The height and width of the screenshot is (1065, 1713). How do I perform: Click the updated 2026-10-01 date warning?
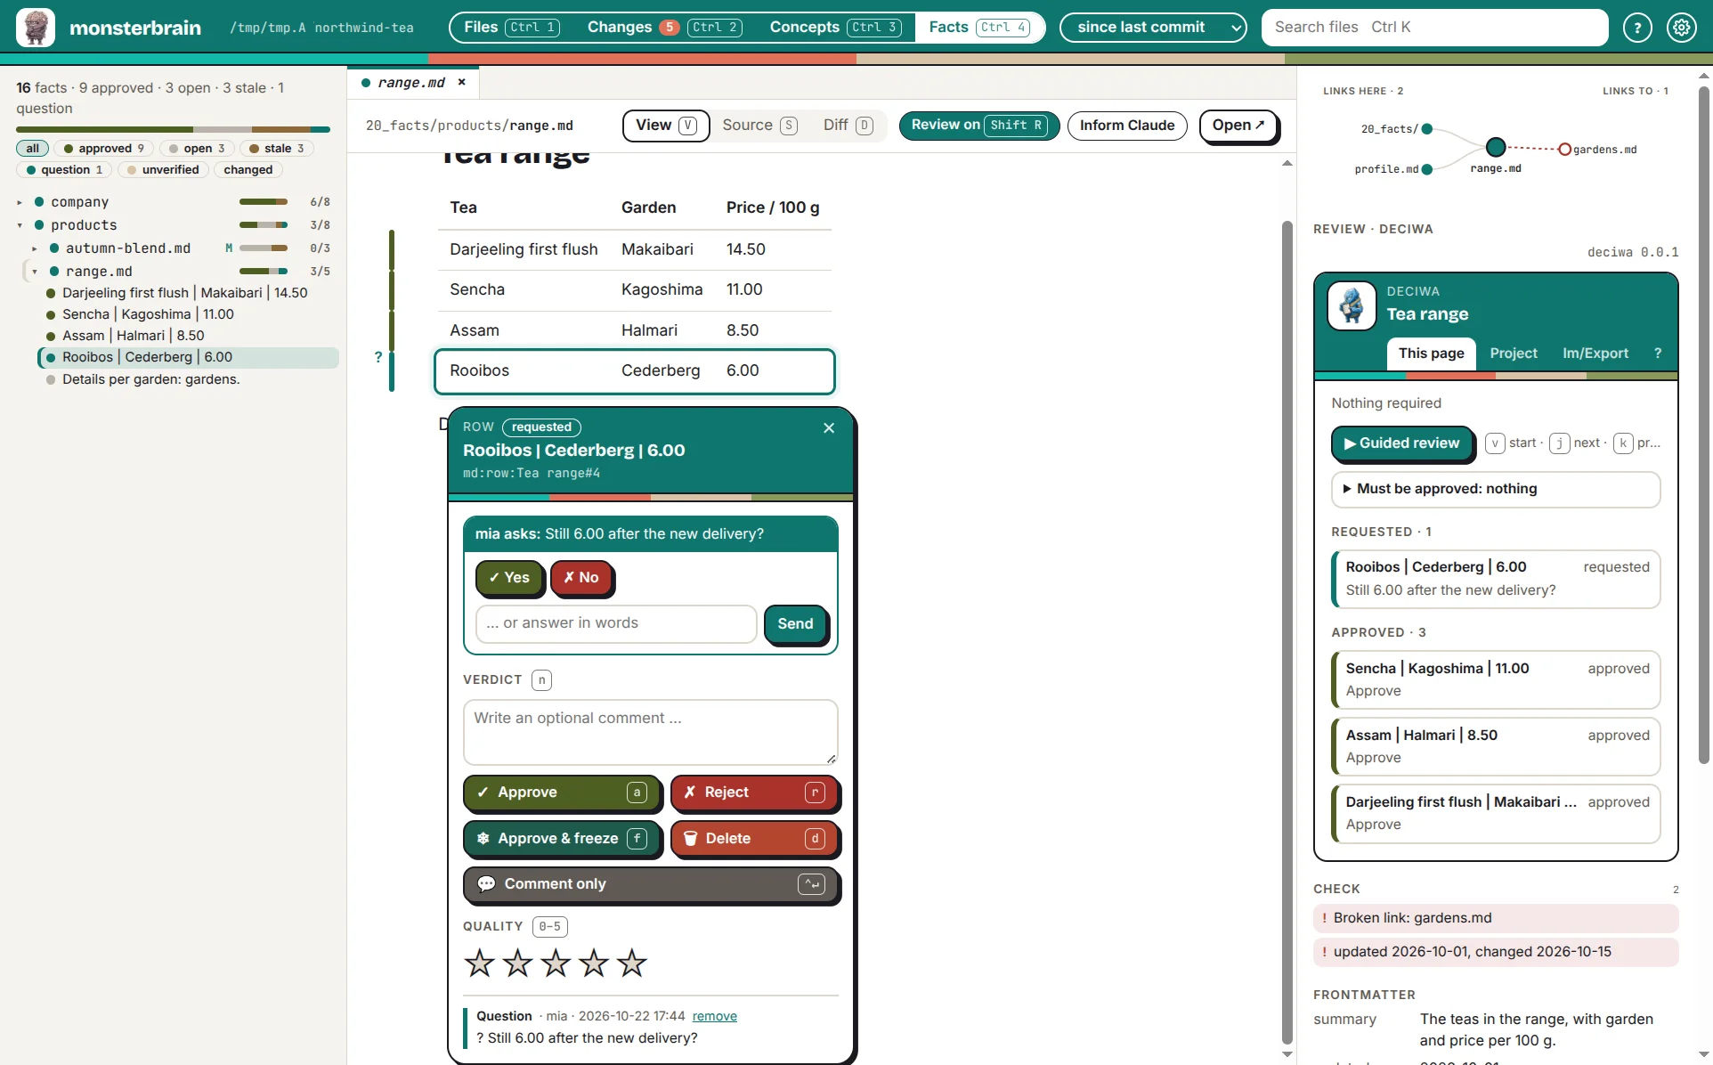coord(1496,952)
